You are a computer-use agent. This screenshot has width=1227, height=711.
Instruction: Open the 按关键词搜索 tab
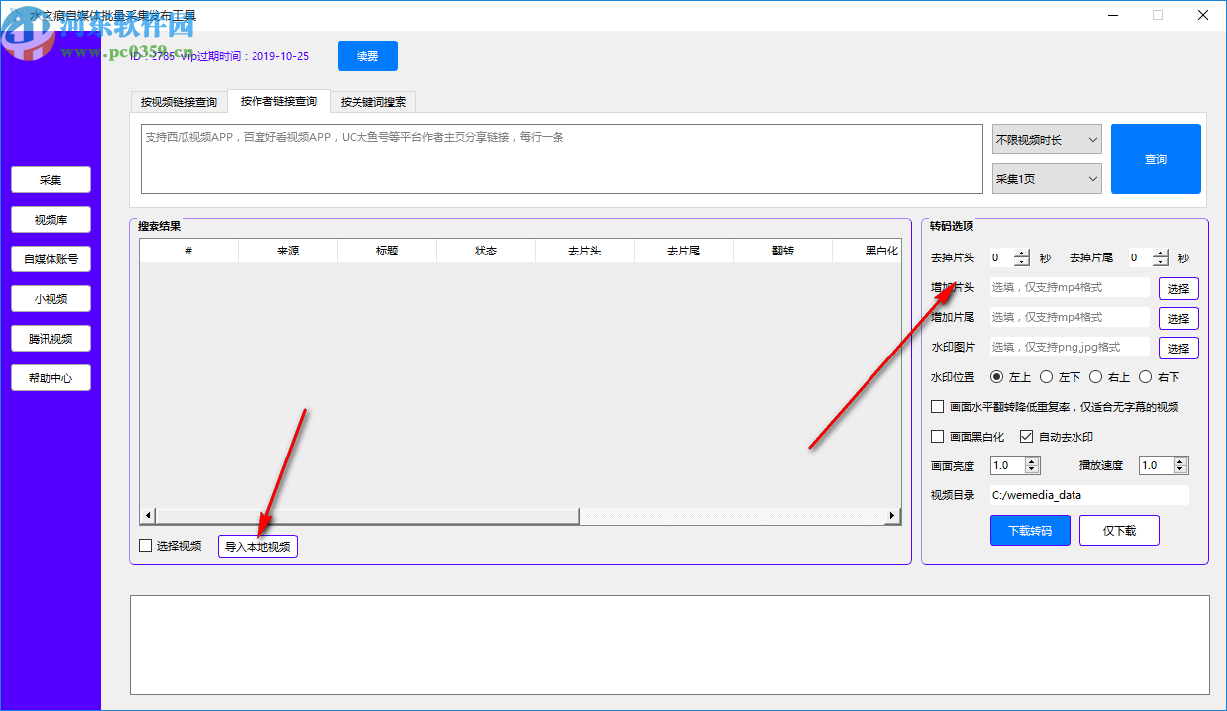[x=373, y=102]
